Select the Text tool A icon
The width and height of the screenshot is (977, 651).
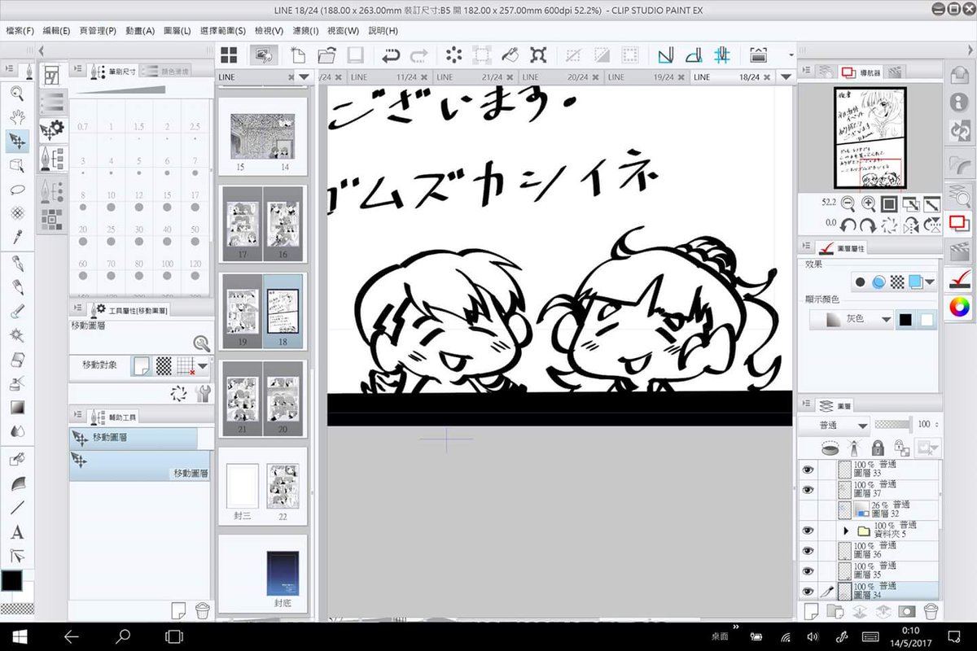coord(16,533)
